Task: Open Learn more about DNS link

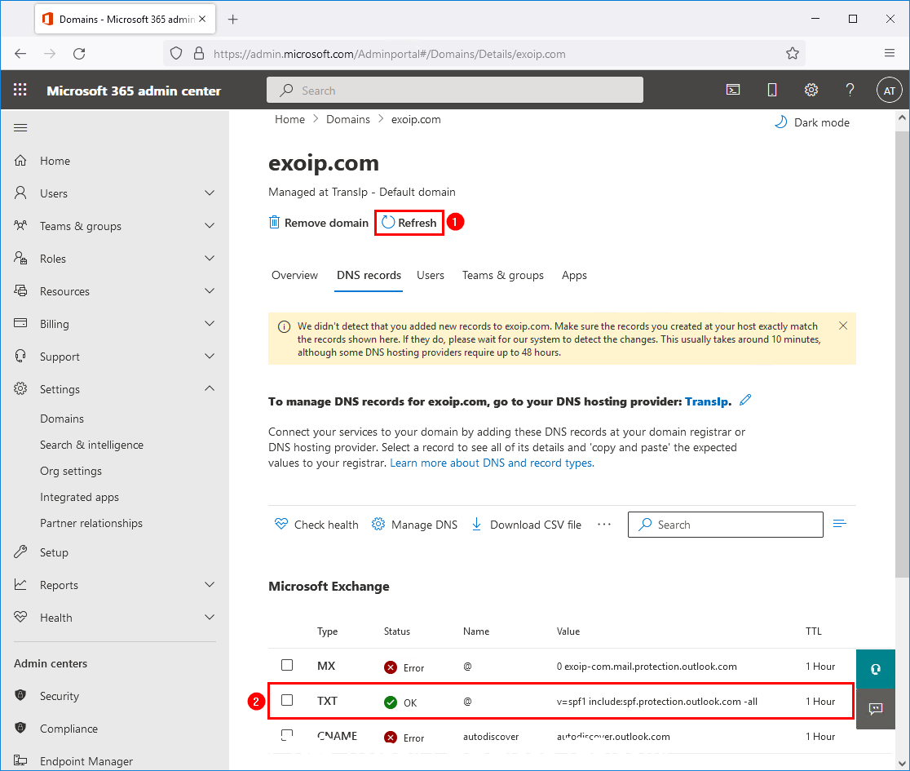Action: tap(493, 463)
